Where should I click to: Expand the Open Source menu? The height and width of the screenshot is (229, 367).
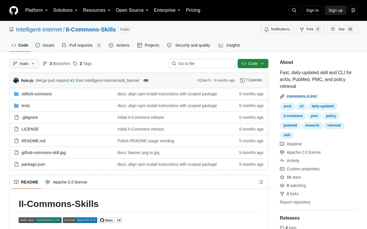tap(132, 10)
